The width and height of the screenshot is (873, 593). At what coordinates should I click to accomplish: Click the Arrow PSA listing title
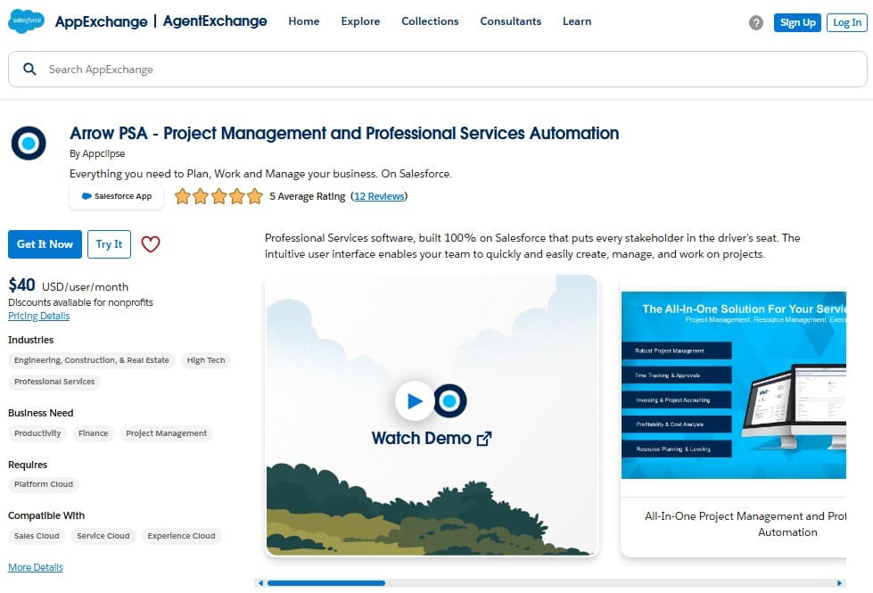point(344,133)
